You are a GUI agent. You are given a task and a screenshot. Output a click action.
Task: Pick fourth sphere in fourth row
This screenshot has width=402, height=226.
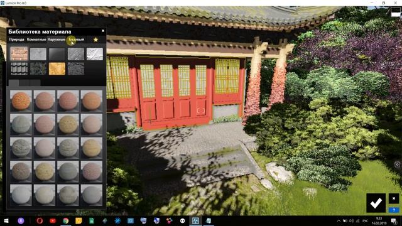pyautogui.click(x=92, y=171)
